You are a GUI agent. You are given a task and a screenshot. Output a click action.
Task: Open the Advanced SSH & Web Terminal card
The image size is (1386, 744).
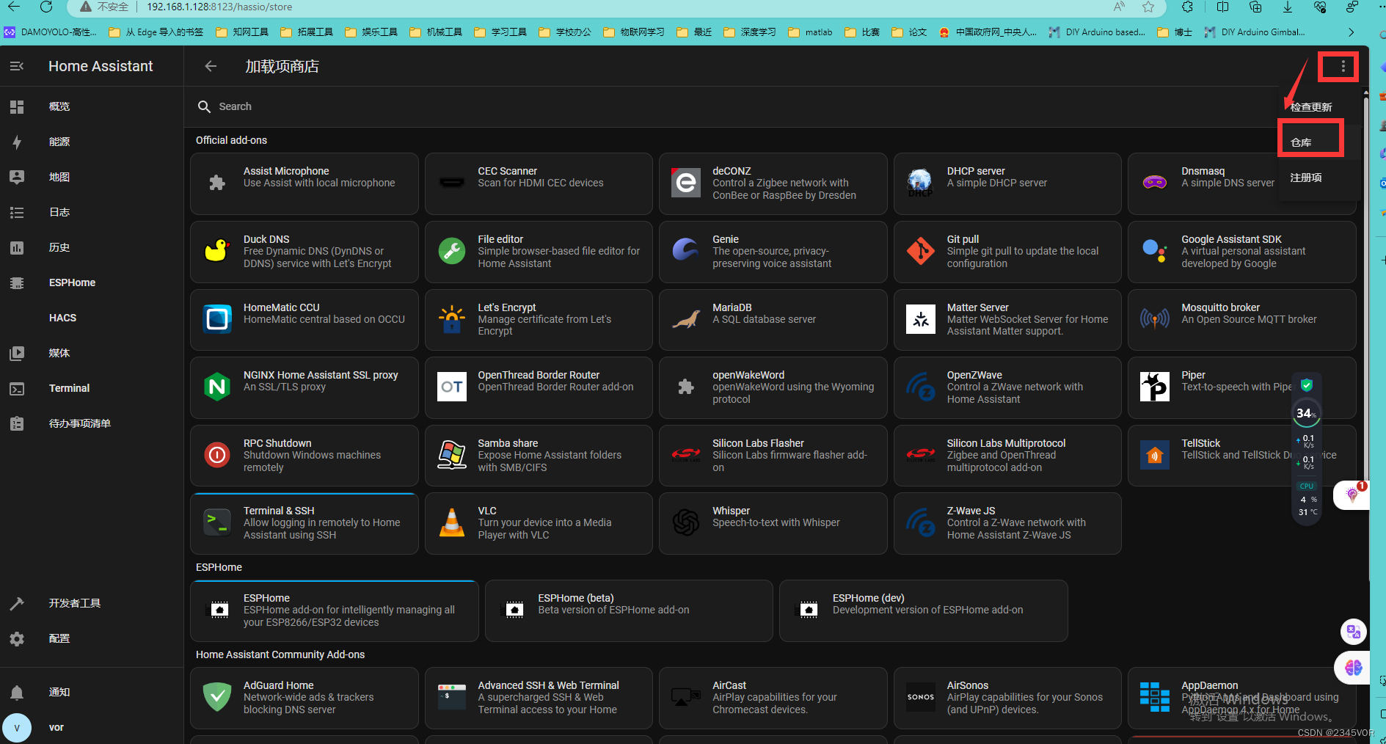(x=539, y=698)
